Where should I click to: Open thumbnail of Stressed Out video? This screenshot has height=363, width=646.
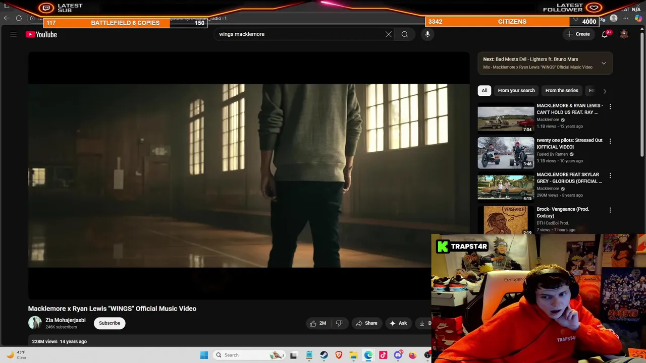pos(506,153)
